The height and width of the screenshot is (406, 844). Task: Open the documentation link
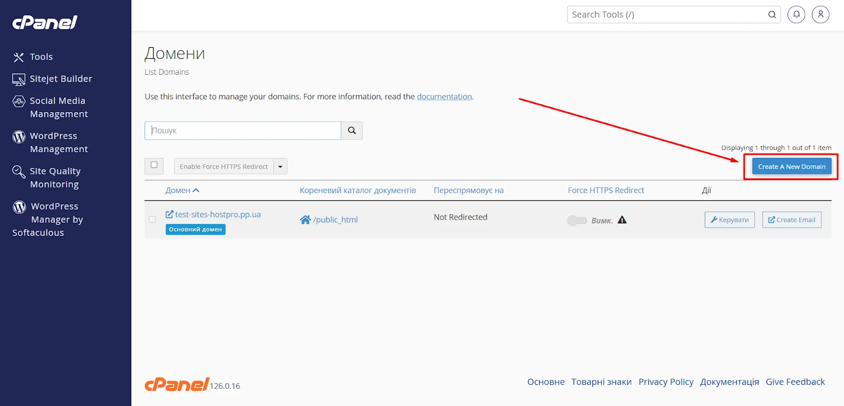click(444, 97)
